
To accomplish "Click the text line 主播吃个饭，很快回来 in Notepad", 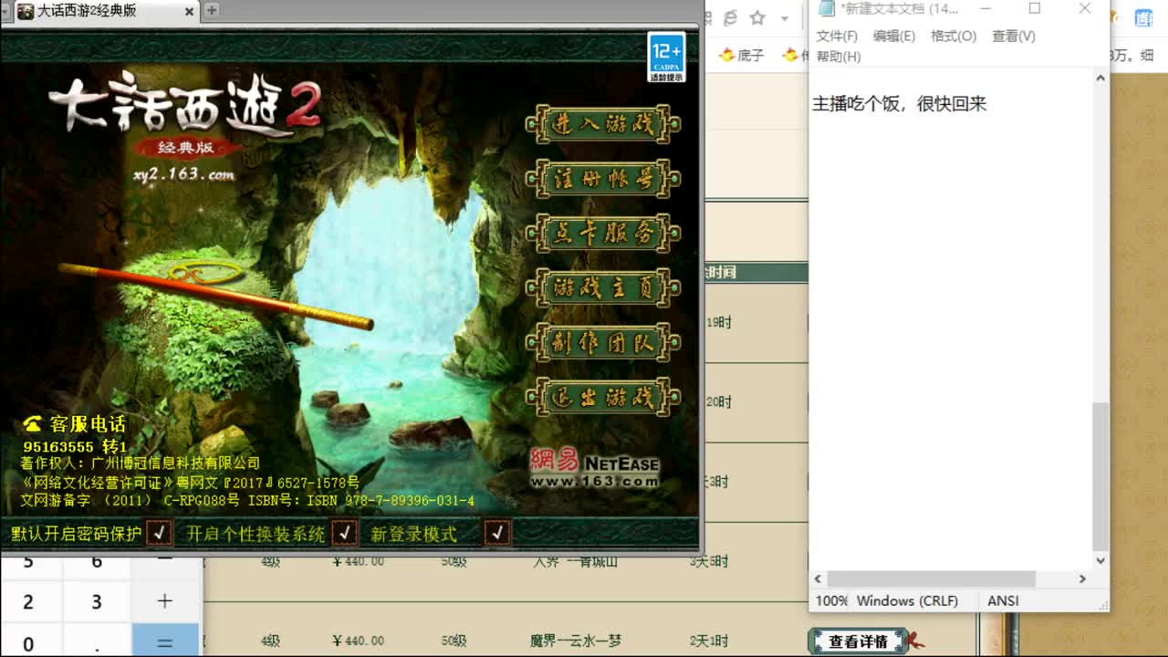I will point(900,104).
